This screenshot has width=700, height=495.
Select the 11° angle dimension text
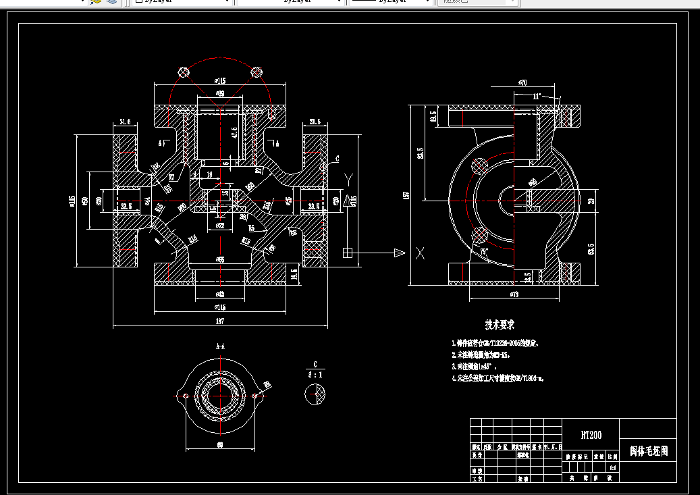point(537,96)
